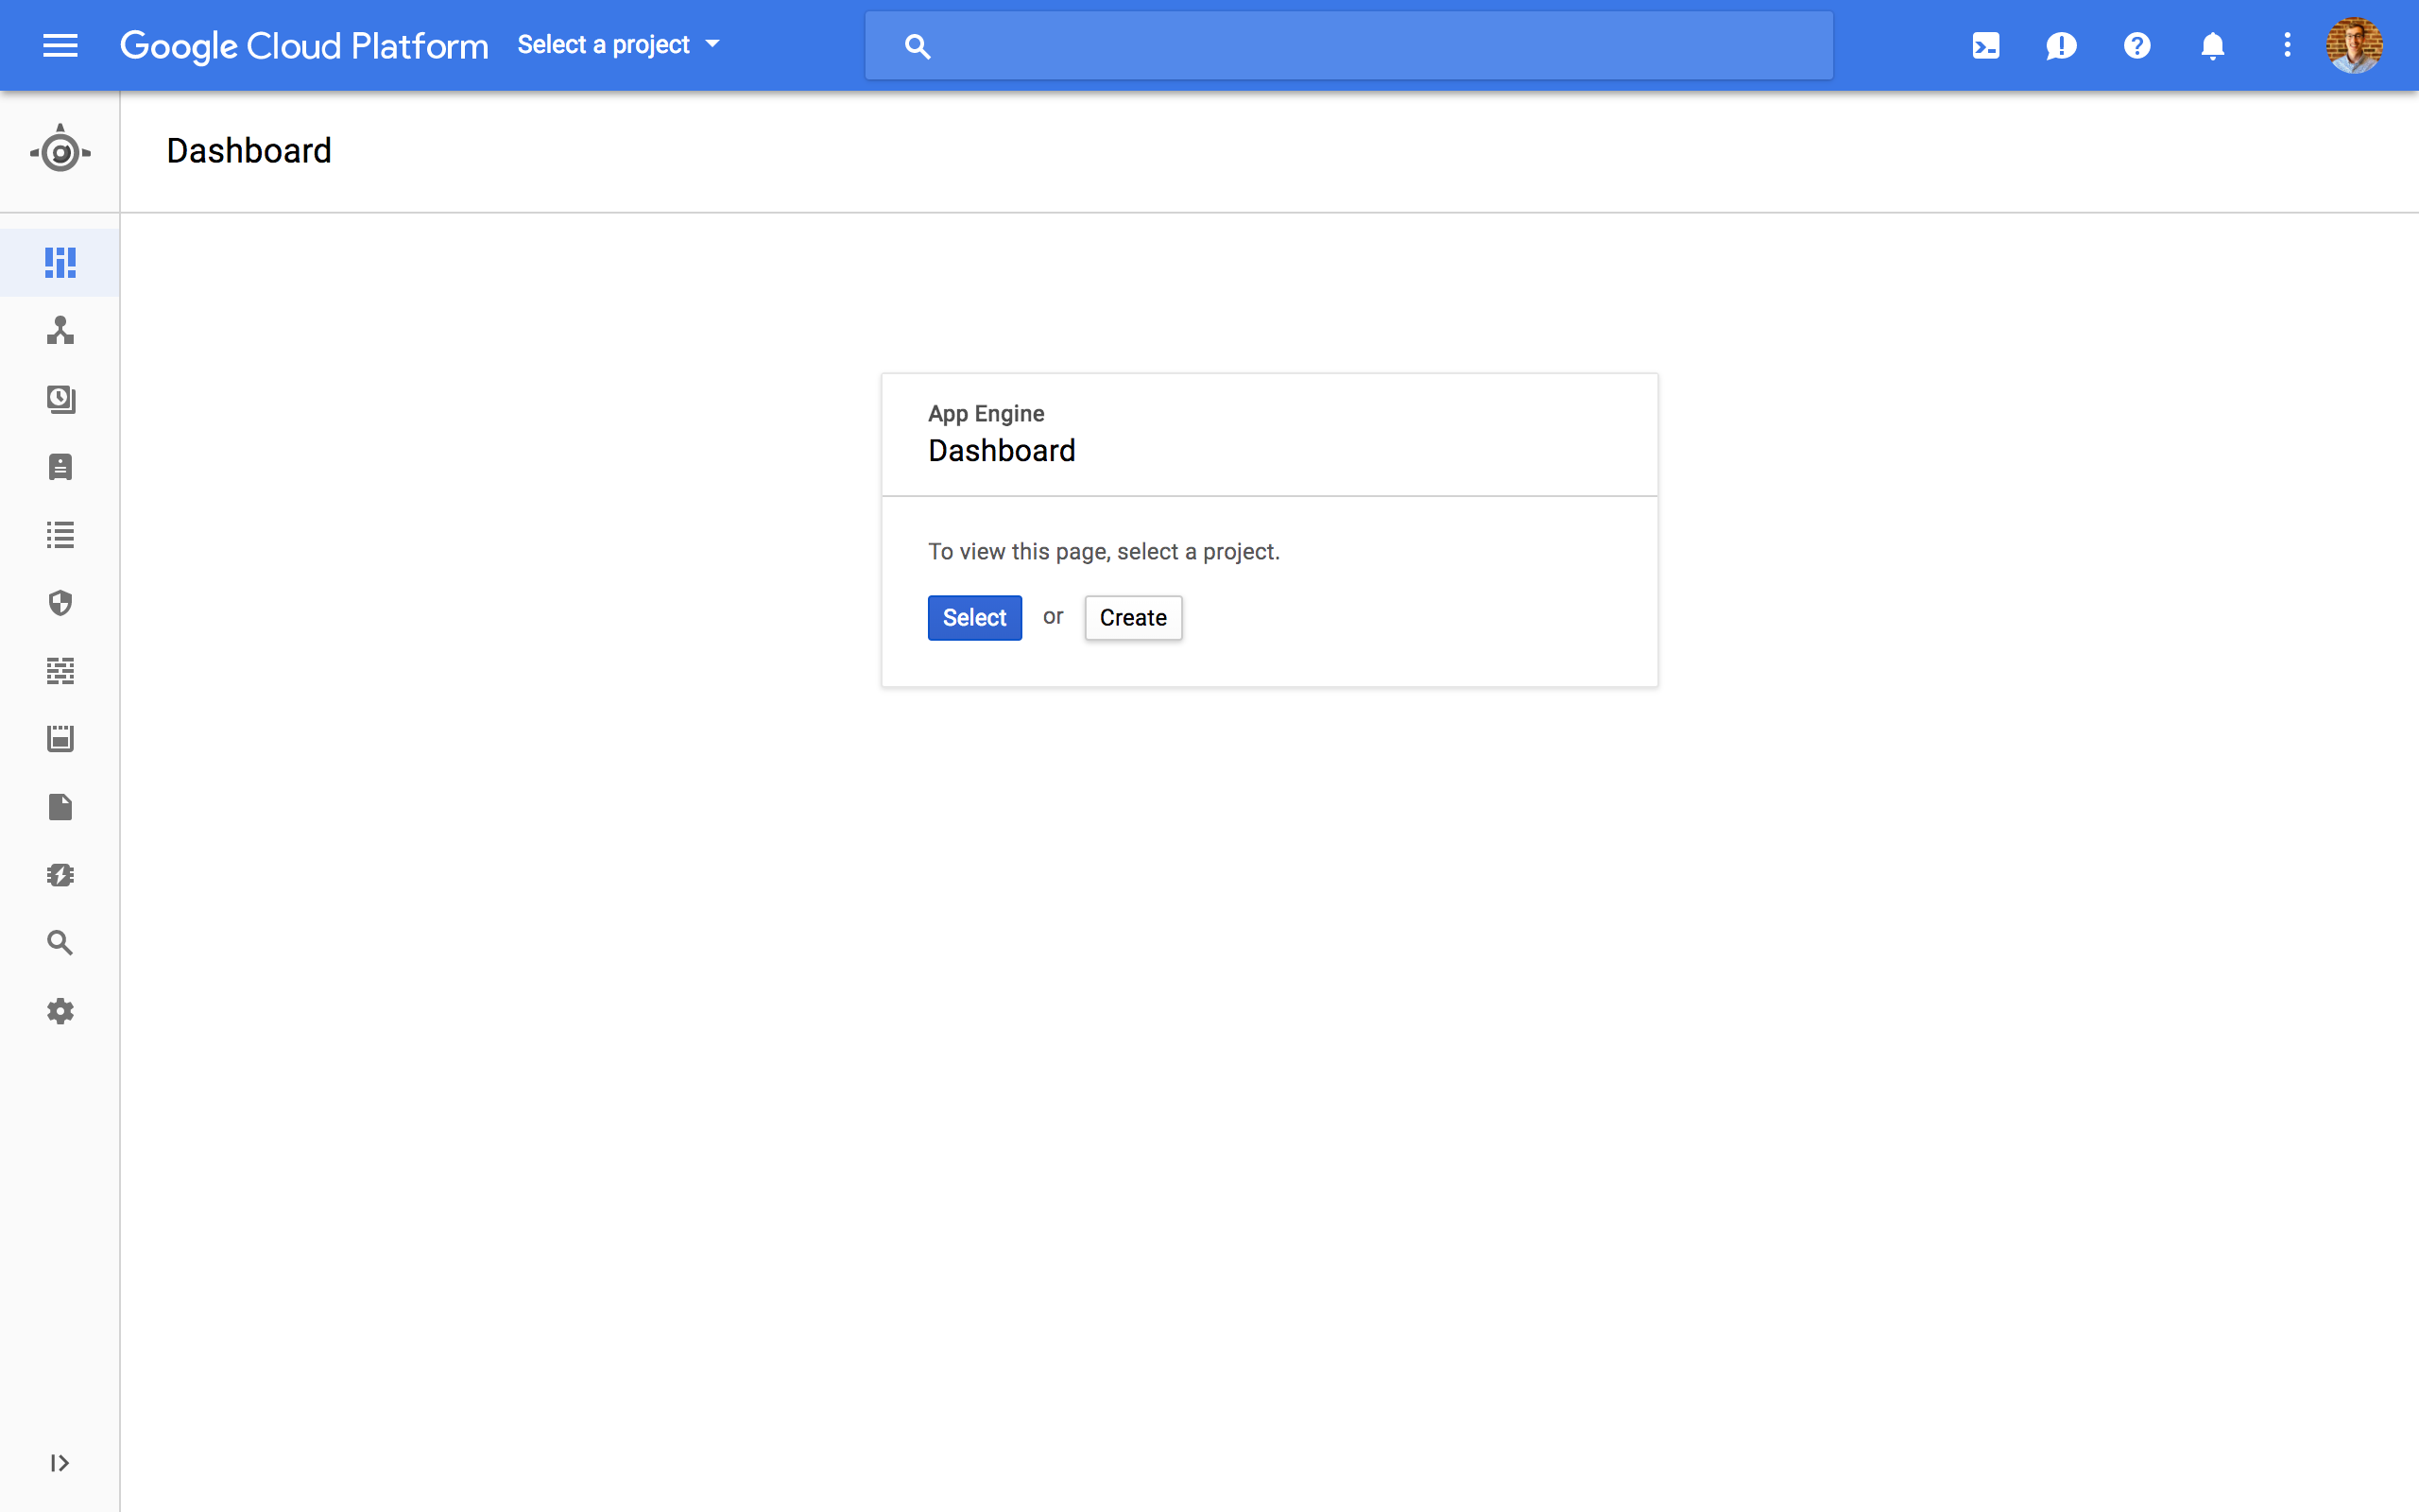Open the three-dot utilities menu
This screenshot has width=2419, height=1512.
[x=2287, y=45]
